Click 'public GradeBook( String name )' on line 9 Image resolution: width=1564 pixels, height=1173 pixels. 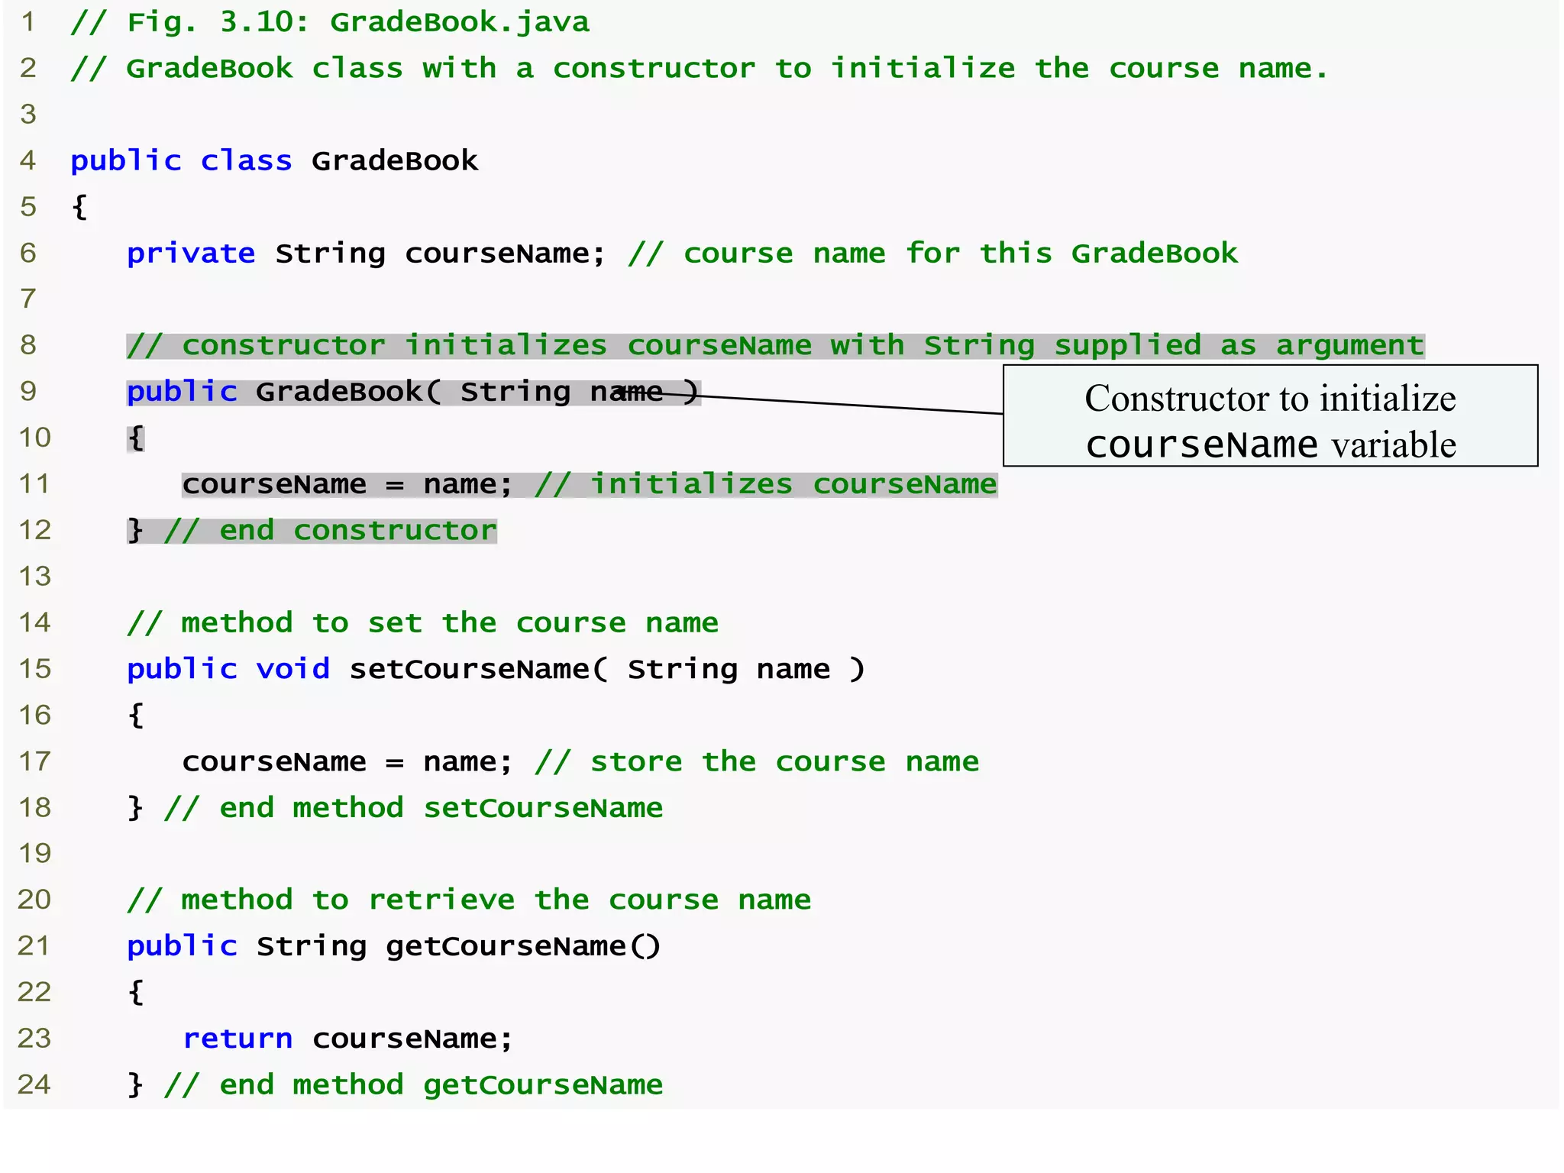coord(413,392)
